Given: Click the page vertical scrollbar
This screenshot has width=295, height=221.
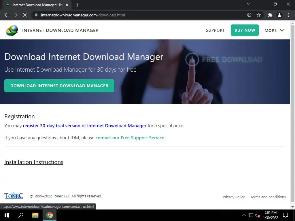Looking at the screenshot, I should [x=292, y=113].
